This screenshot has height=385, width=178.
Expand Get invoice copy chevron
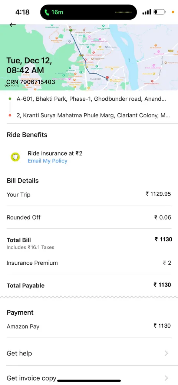[166, 378]
